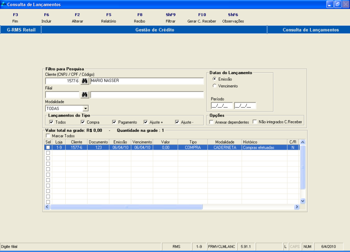Click the Filial description field

coord(147,94)
